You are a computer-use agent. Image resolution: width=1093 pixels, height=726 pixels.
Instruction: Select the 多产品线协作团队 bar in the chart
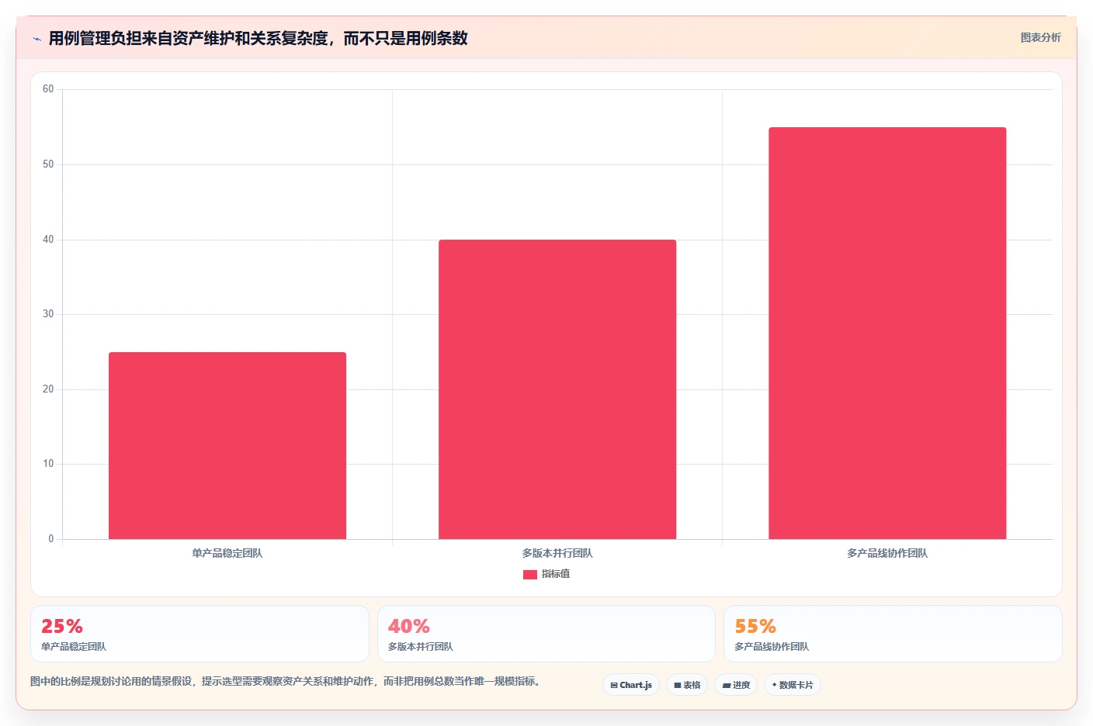(887, 334)
